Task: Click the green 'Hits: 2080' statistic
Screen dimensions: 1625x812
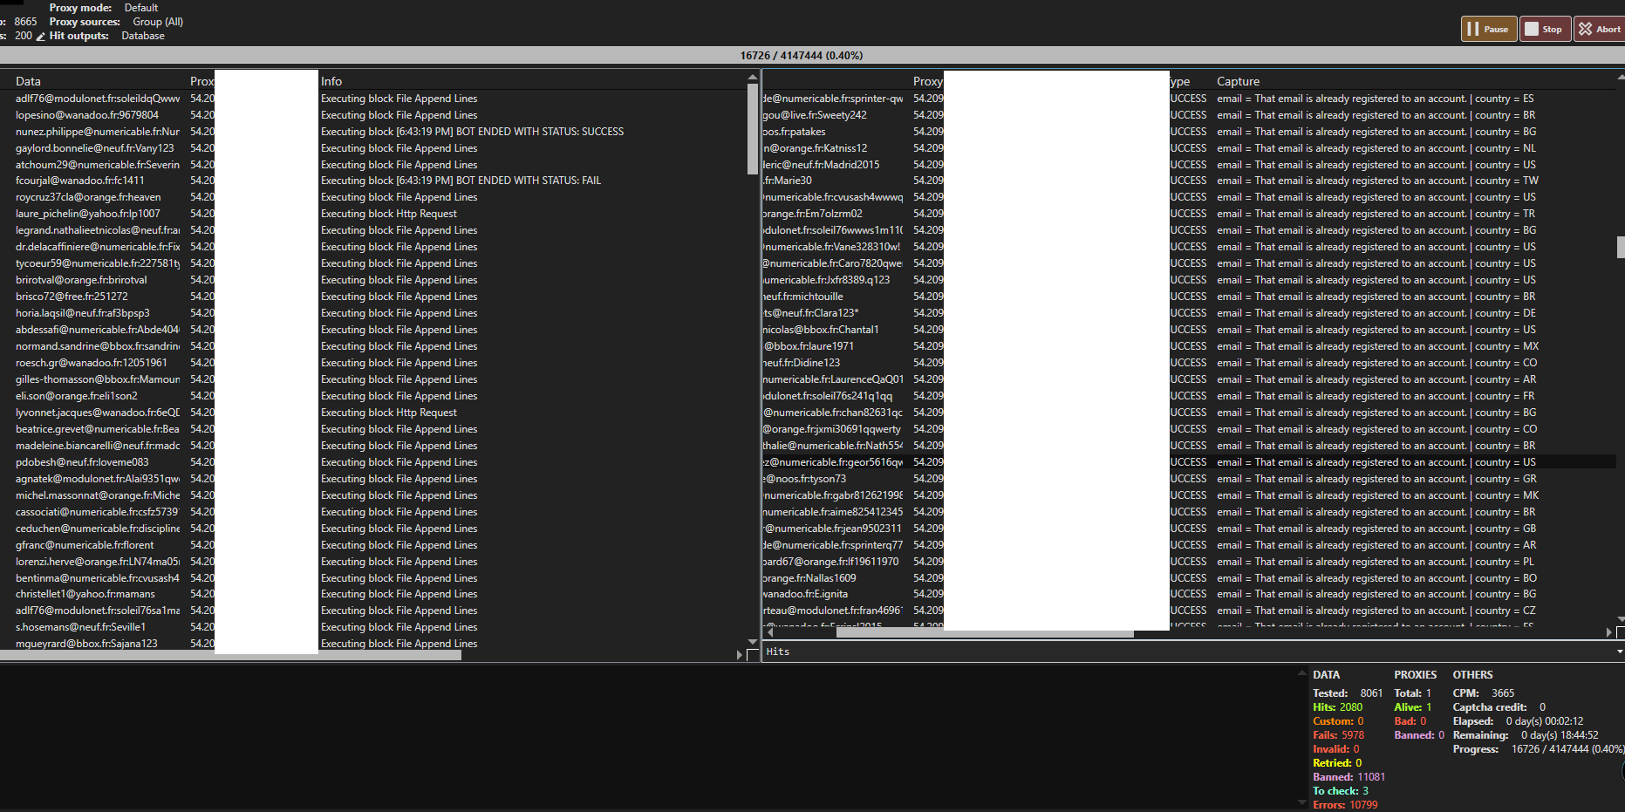Action: 1337,707
